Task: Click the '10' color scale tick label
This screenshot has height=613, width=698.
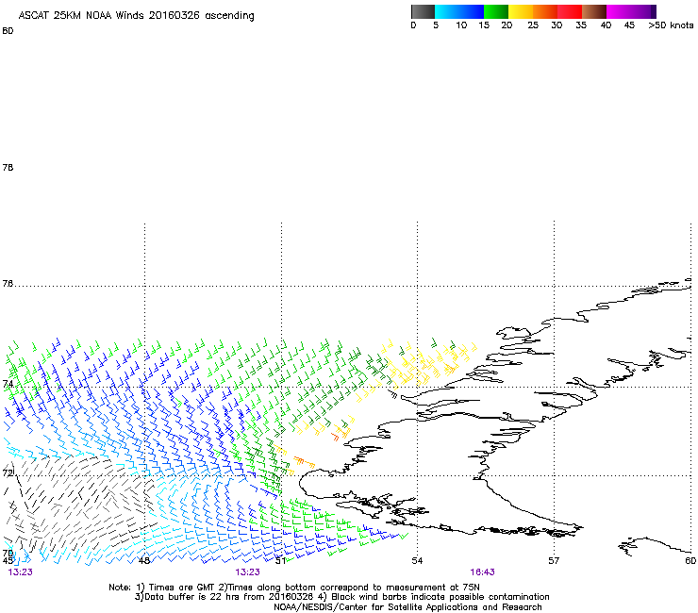Action: pos(461,25)
